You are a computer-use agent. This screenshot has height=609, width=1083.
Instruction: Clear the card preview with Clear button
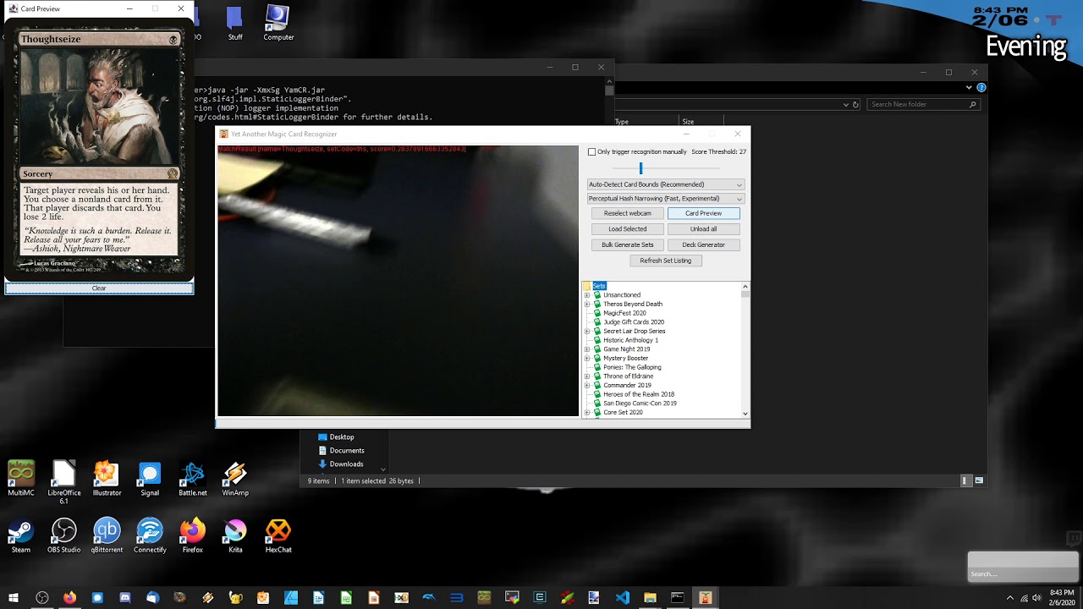click(99, 288)
